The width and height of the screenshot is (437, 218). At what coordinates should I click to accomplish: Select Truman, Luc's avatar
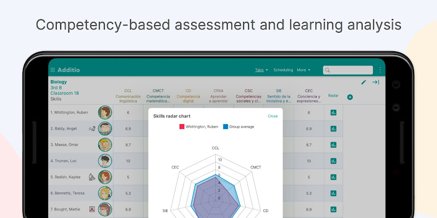(105, 161)
